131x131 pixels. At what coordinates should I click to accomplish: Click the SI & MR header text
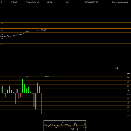point(14,2)
